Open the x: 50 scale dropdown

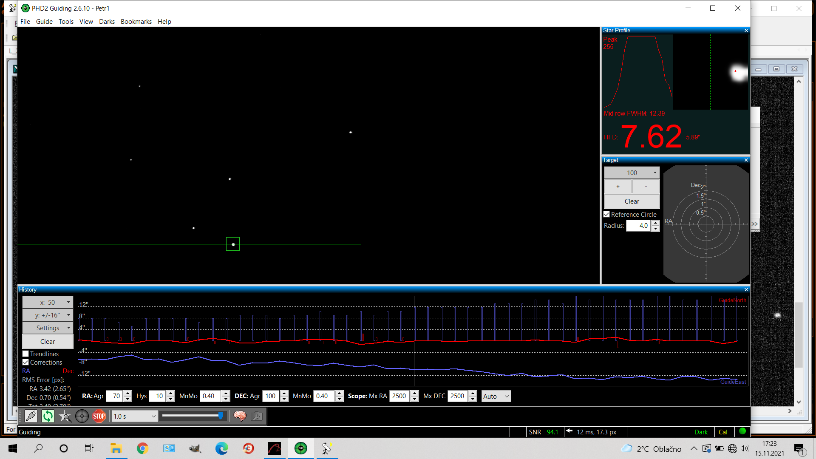coord(48,303)
